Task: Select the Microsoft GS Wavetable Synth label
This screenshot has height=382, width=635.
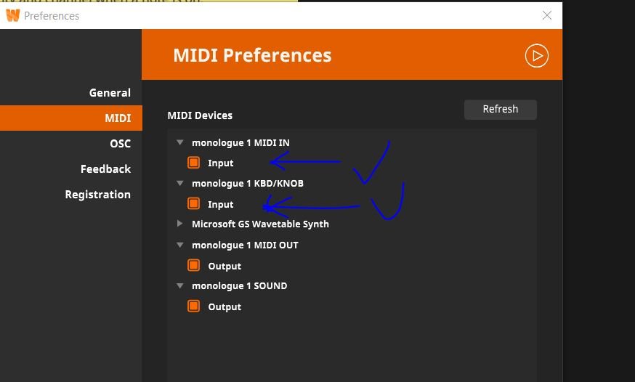Action: (x=260, y=224)
